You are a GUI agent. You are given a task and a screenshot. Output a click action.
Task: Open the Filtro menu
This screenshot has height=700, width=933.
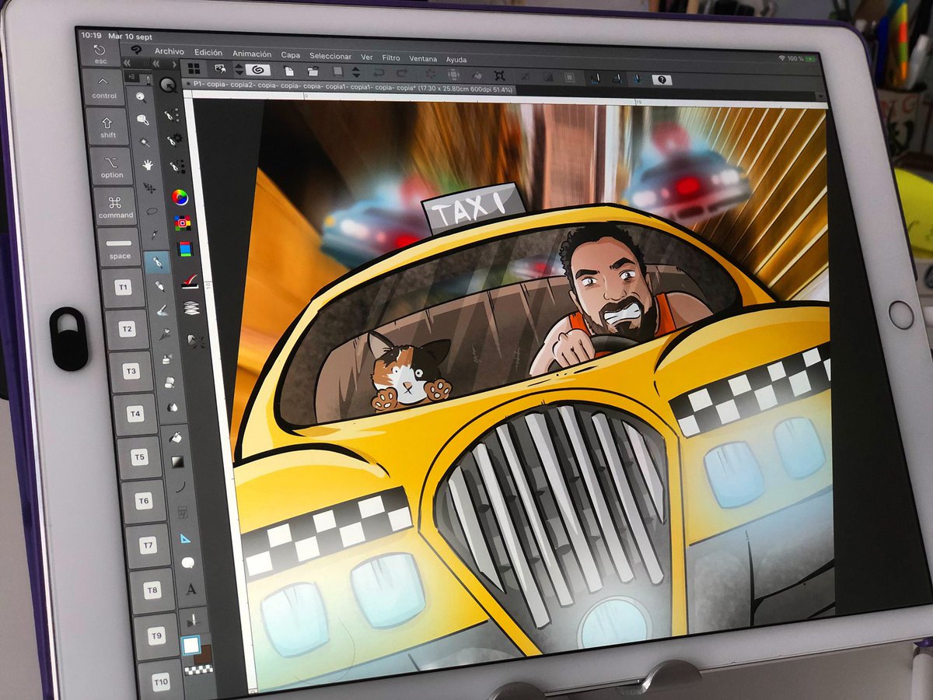(x=391, y=58)
